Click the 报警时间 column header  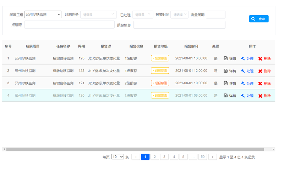191,46
